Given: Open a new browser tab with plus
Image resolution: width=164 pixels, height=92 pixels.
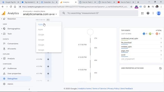Looking at the screenshot, I should (x=138, y=2).
